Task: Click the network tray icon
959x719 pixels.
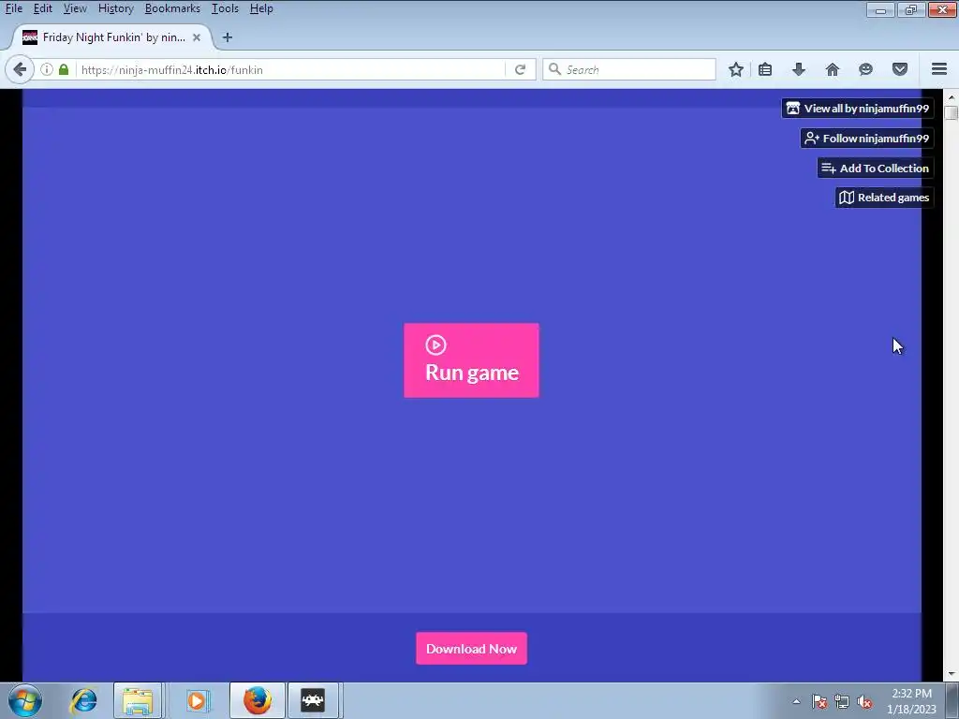Action: pos(842,701)
